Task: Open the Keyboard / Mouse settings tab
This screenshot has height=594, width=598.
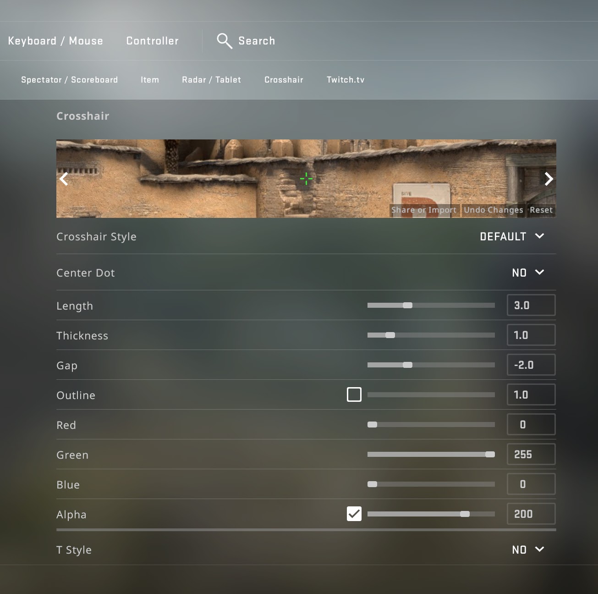Action: coord(55,41)
